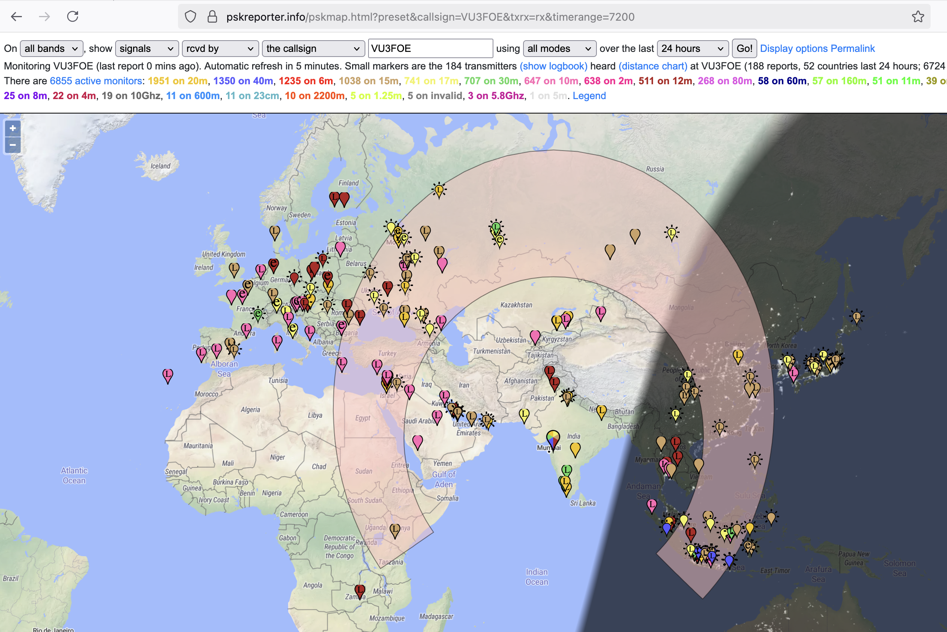This screenshot has width=947, height=632.
Task: Click the '741 on 17m' band count
Action: pyautogui.click(x=432, y=81)
